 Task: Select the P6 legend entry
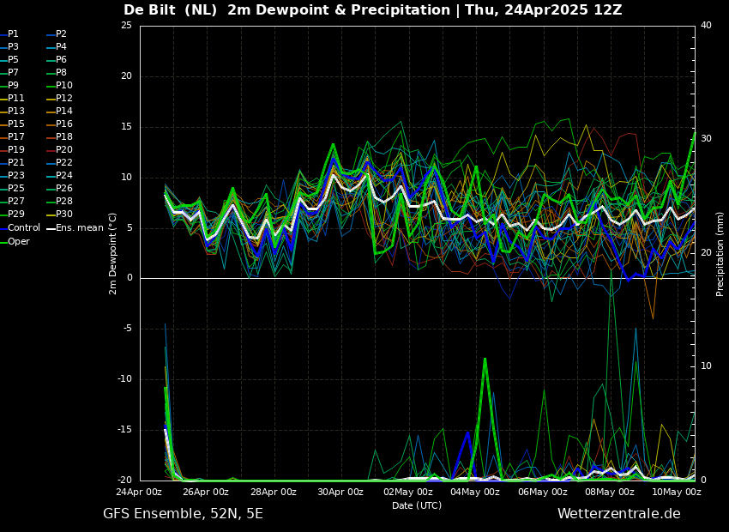click(x=61, y=60)
